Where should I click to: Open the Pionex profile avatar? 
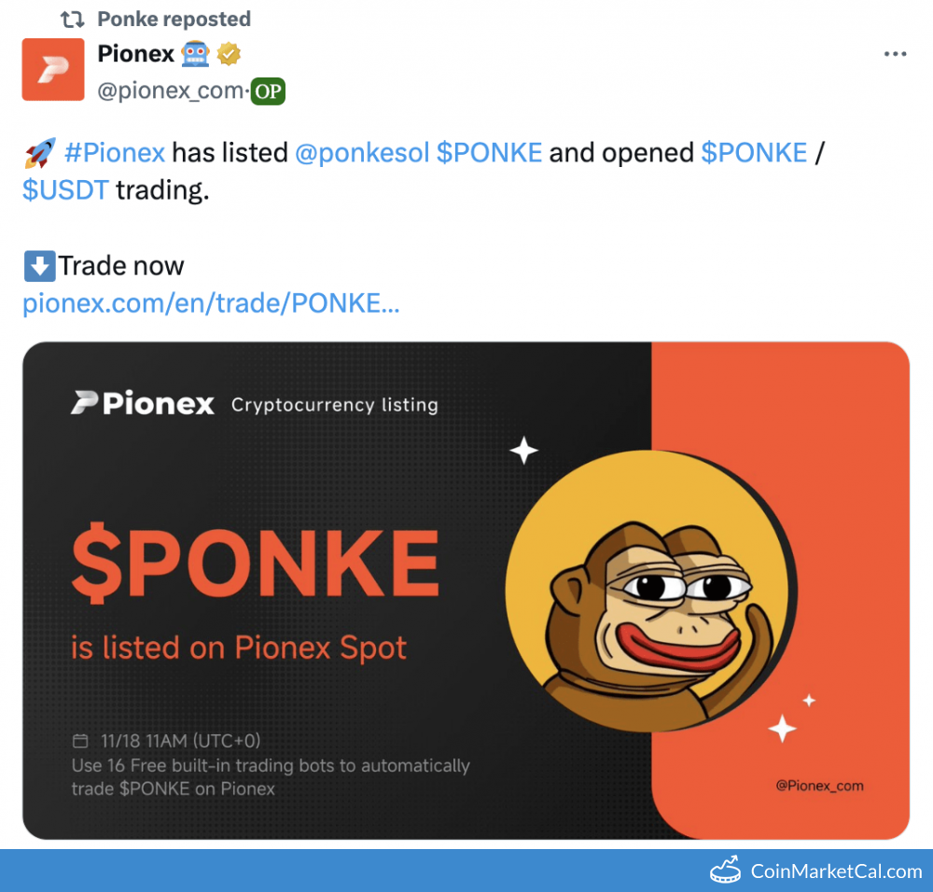tap(53, 69)
